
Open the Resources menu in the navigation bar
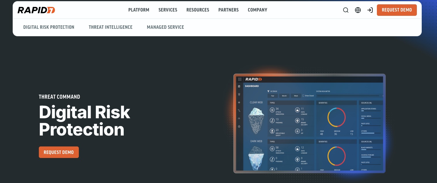point(198,10)
